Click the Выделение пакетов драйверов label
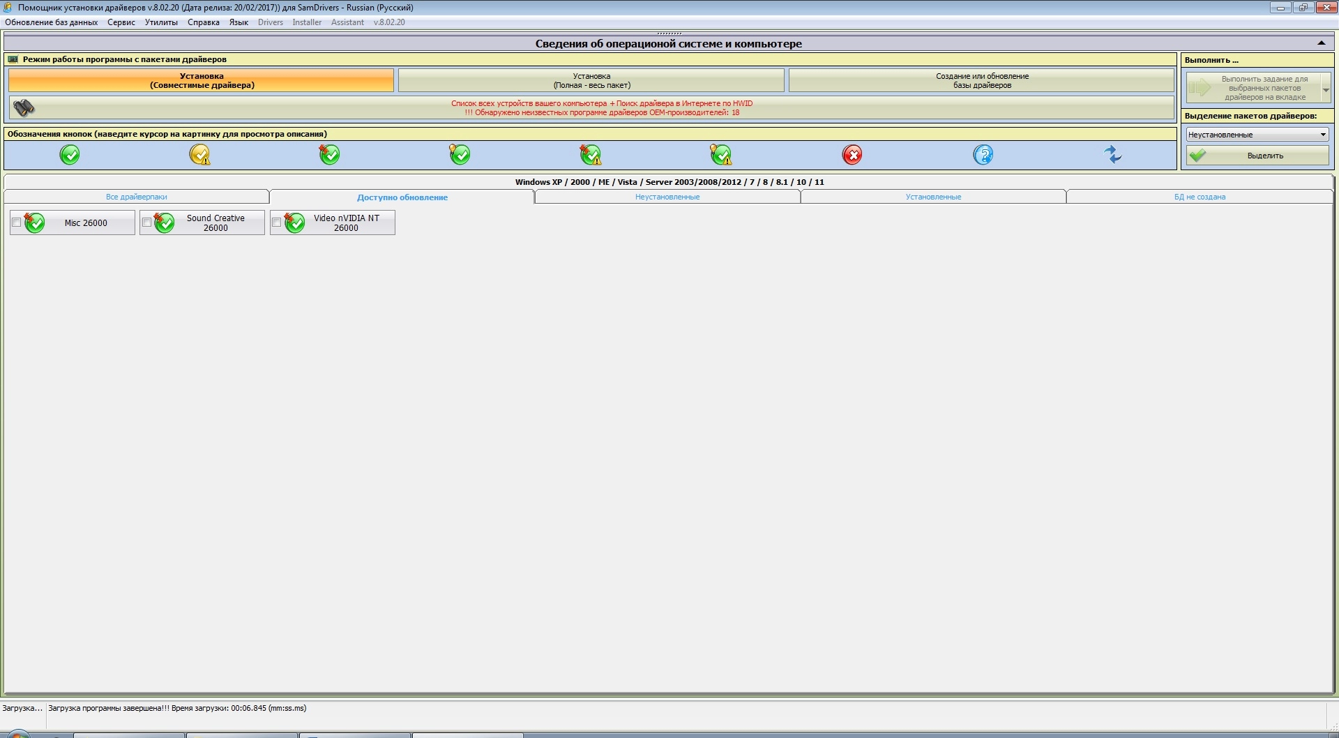This screenshot has height=738, width=1339. [1250, 116]
